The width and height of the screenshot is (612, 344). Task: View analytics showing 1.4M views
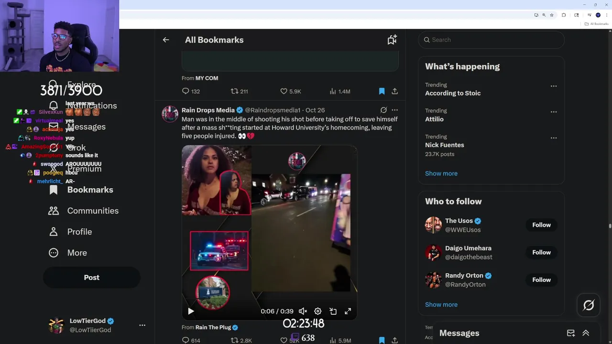pyautogui.click(x=340, y=91)
